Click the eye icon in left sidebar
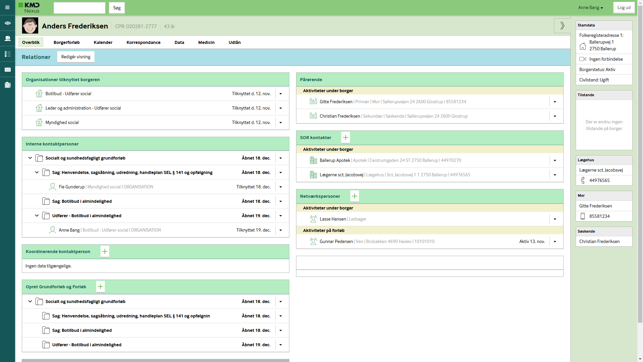Image resolution: width=643 pixels, height=362 pixels. point(7,23)
